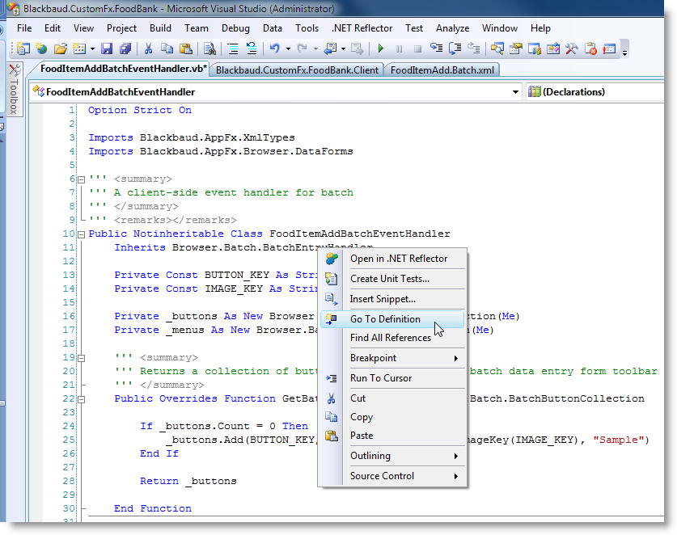Click the Step Over icon
This screenshot has width=677, height=535.
coord(455,48)
